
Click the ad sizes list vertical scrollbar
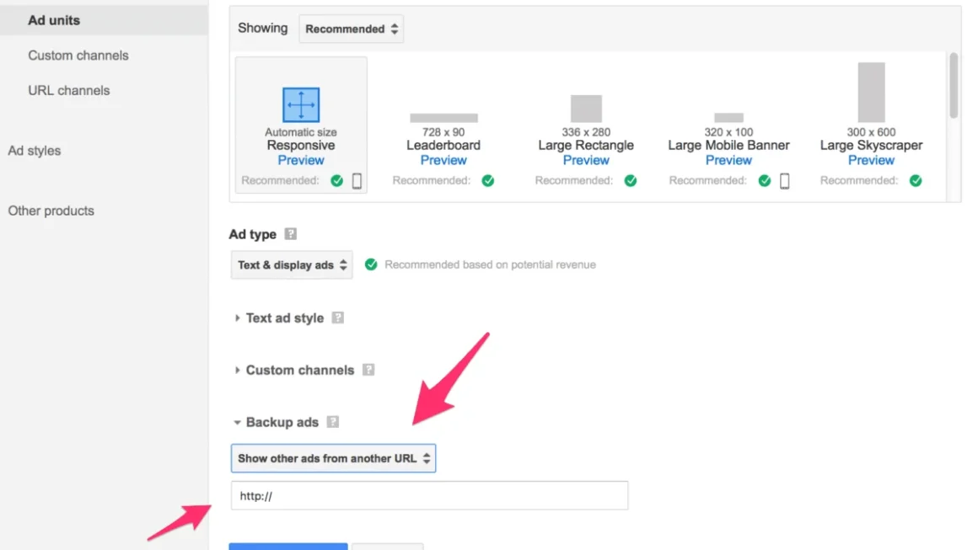click(953, 85)
